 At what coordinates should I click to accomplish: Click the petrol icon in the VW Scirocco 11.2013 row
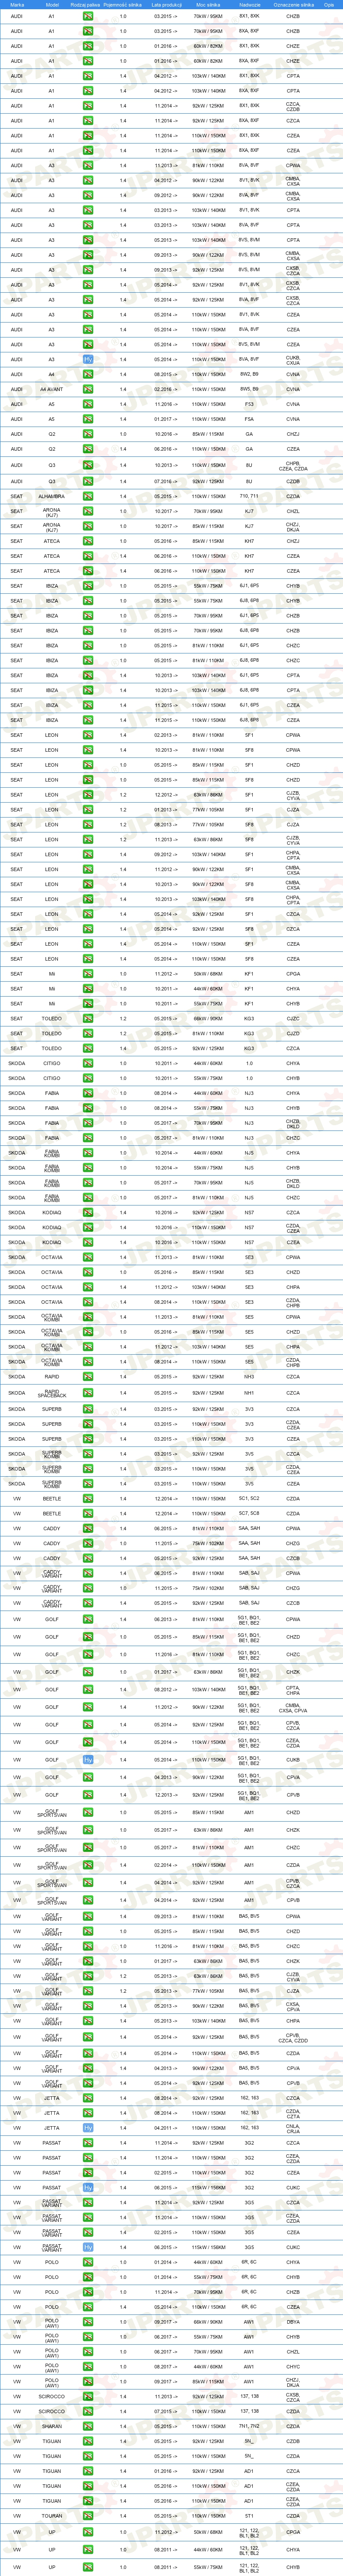88,2396
